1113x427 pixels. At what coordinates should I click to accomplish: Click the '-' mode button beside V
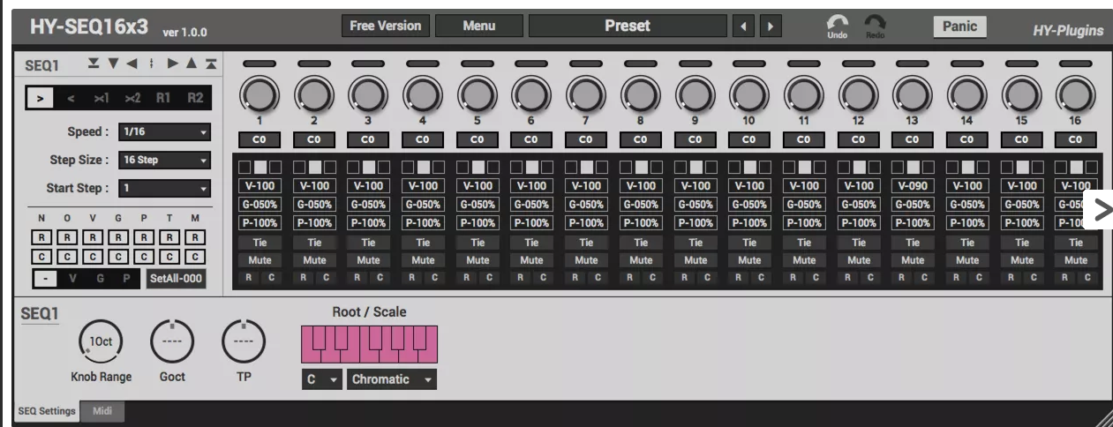(46, 280)
